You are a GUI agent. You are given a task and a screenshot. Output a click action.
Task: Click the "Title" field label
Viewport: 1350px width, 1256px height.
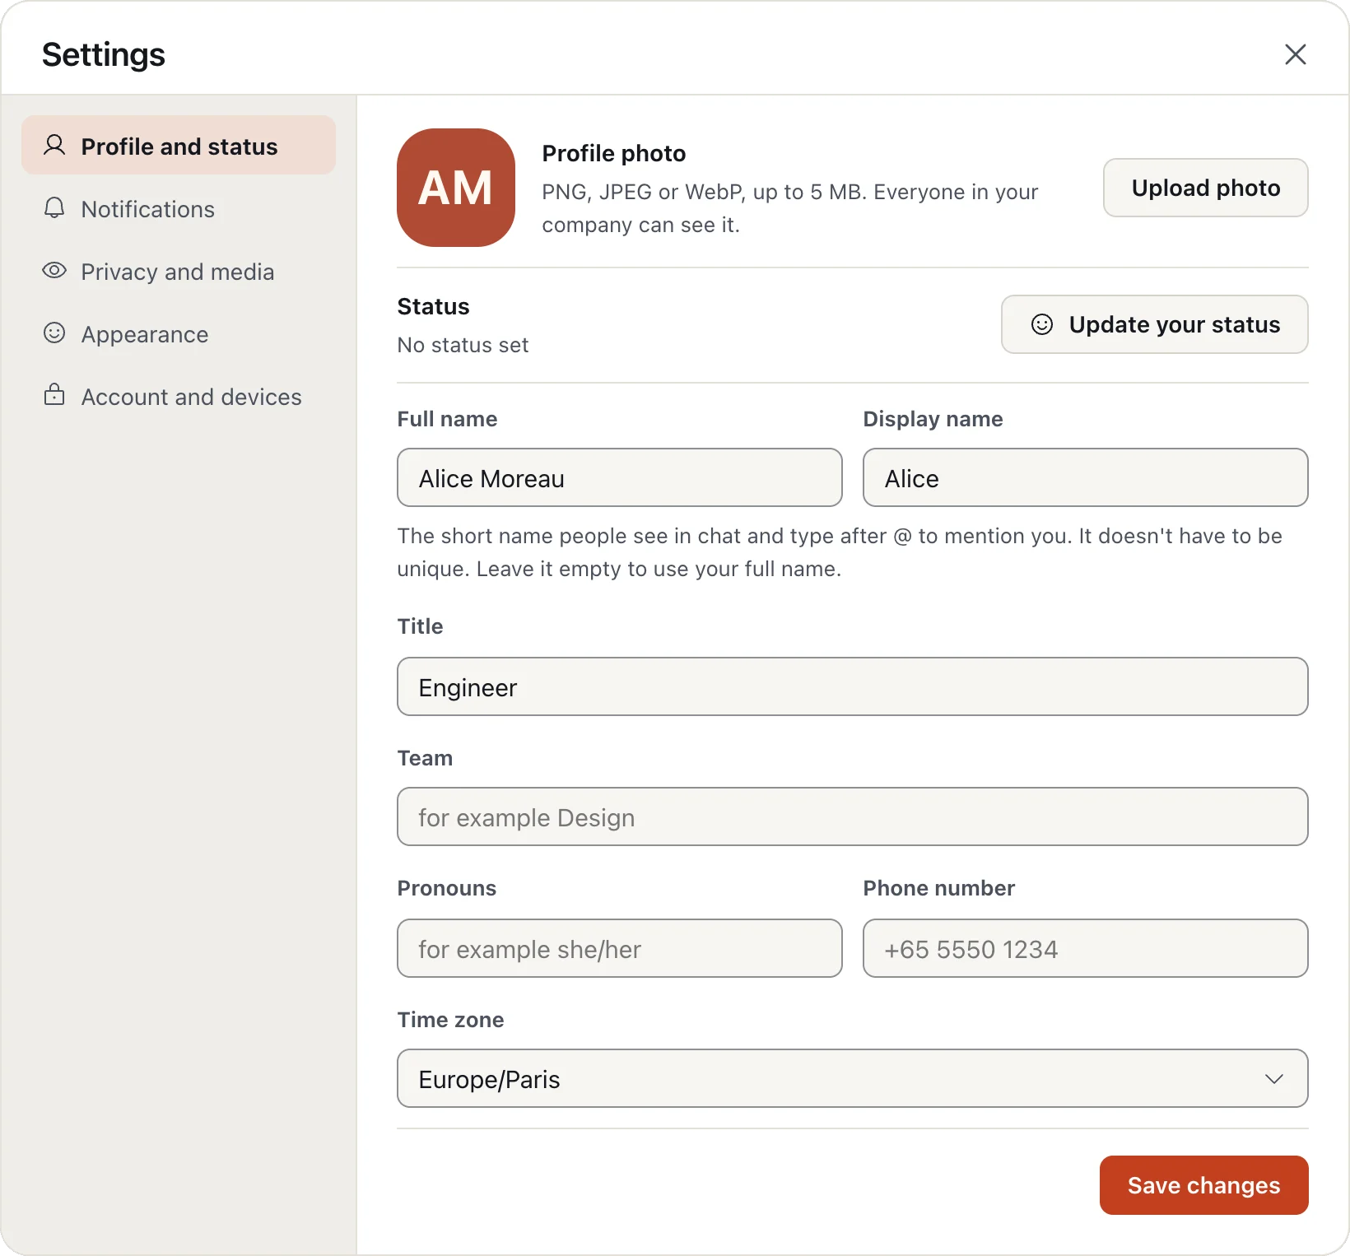[x=420, y=626]
